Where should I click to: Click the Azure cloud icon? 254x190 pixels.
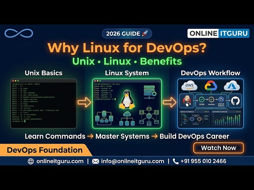(x=232, y=85)
